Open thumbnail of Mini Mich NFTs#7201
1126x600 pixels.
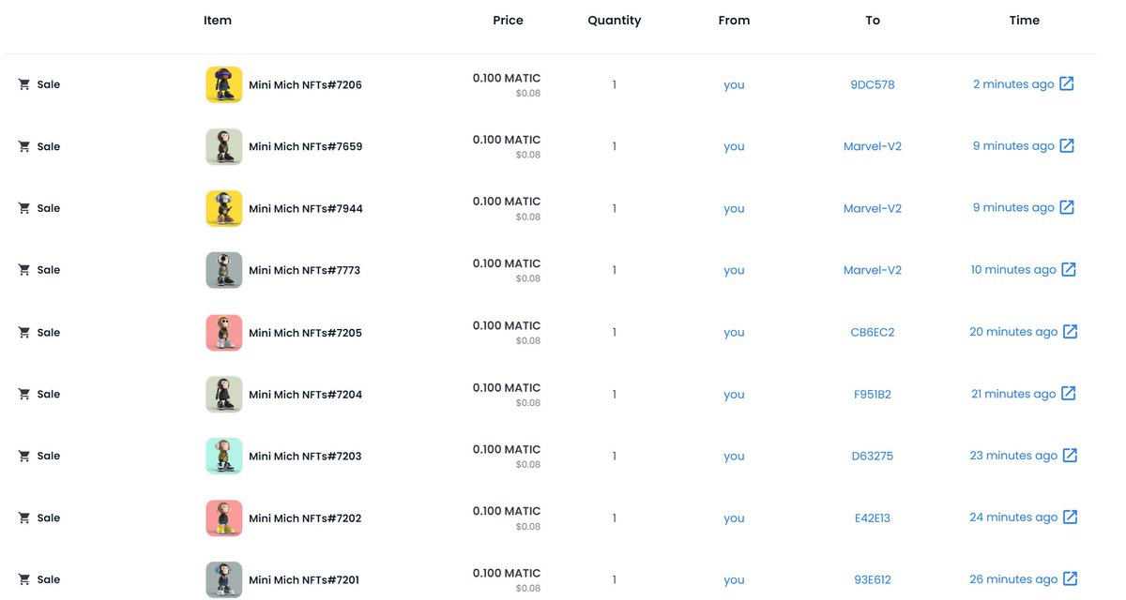[x=224, y=579]
